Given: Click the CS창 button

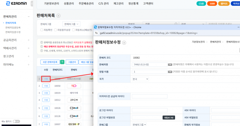Looking at the screenshot, I should [201, 4].
